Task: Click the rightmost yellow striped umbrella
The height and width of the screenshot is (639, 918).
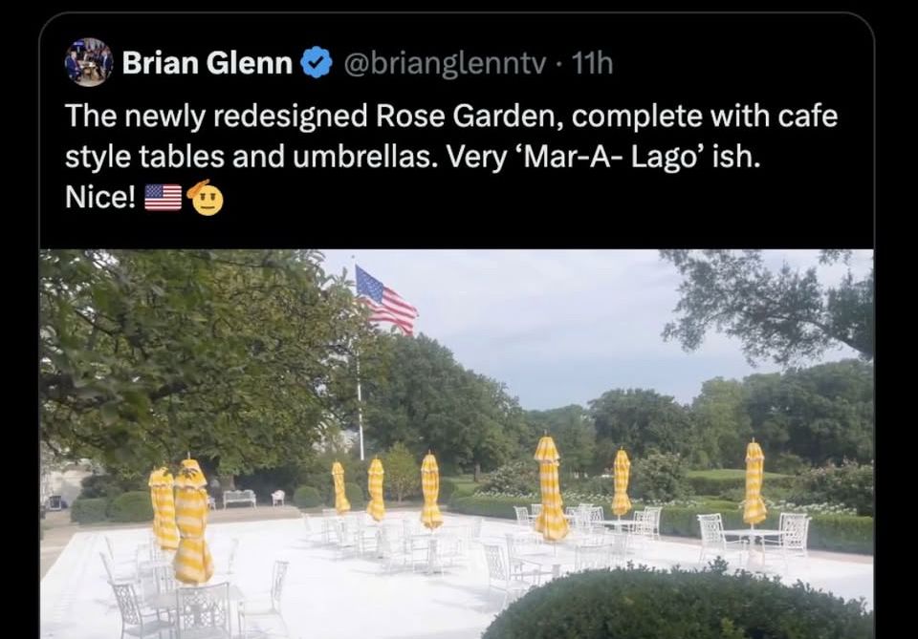Action: click(x=754, y=484)
